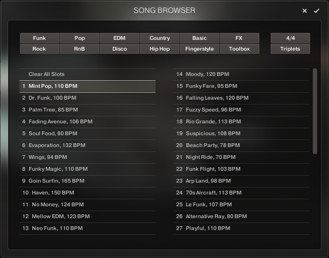Select song 6 Evaporation, 132 BPM
The width and height of the screenshot is (329, 258).
[x=88, y=145]
